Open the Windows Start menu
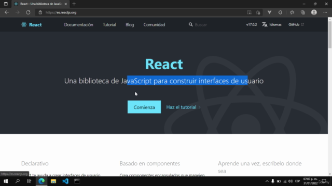This screenshot has width=332, height=186. click(x=6, y=181)
